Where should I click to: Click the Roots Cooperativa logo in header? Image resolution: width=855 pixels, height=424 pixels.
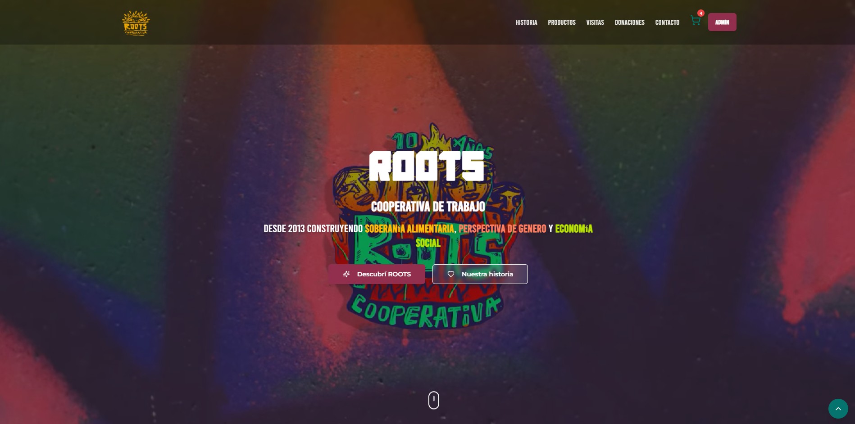click(x=136, y=23)
